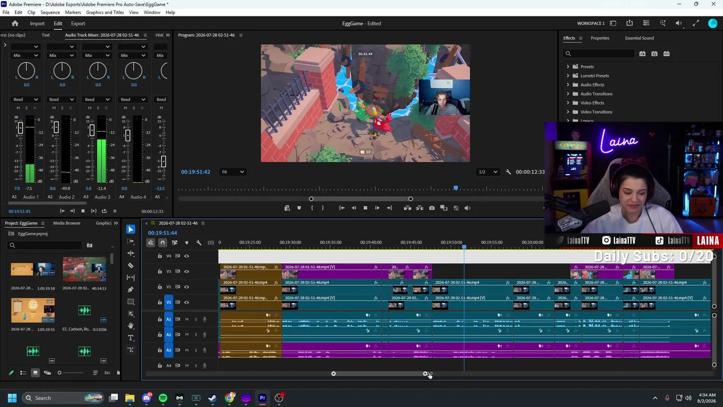Open Program Monitor settings wrench
Image resolution: width=723 pixels, height=407 pixels.
508,172
